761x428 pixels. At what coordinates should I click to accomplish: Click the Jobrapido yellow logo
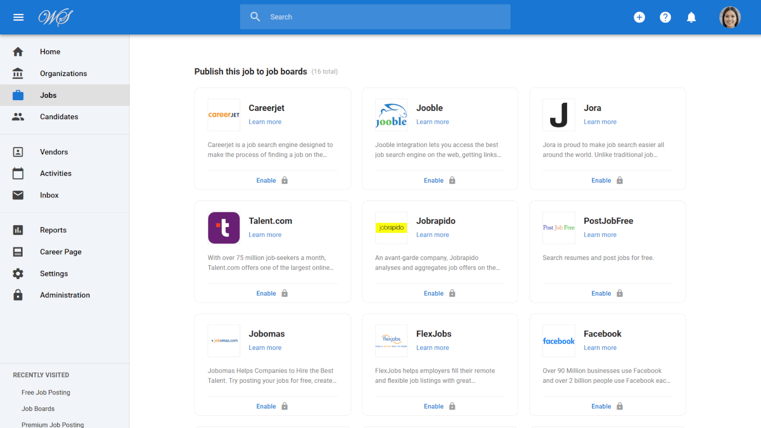[x=391, y=228]
